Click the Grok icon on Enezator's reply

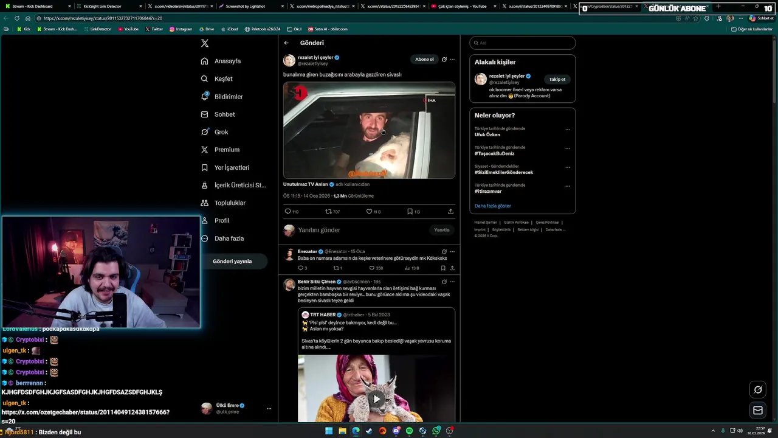pyautogui.click(x=444, y=251)
